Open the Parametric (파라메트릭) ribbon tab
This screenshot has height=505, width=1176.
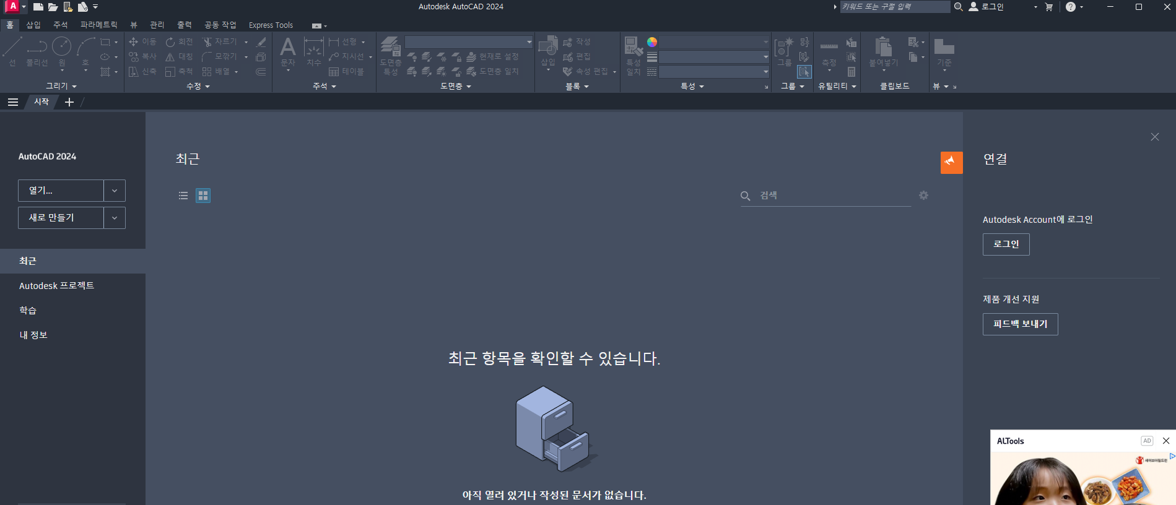[x=98, y=25]
